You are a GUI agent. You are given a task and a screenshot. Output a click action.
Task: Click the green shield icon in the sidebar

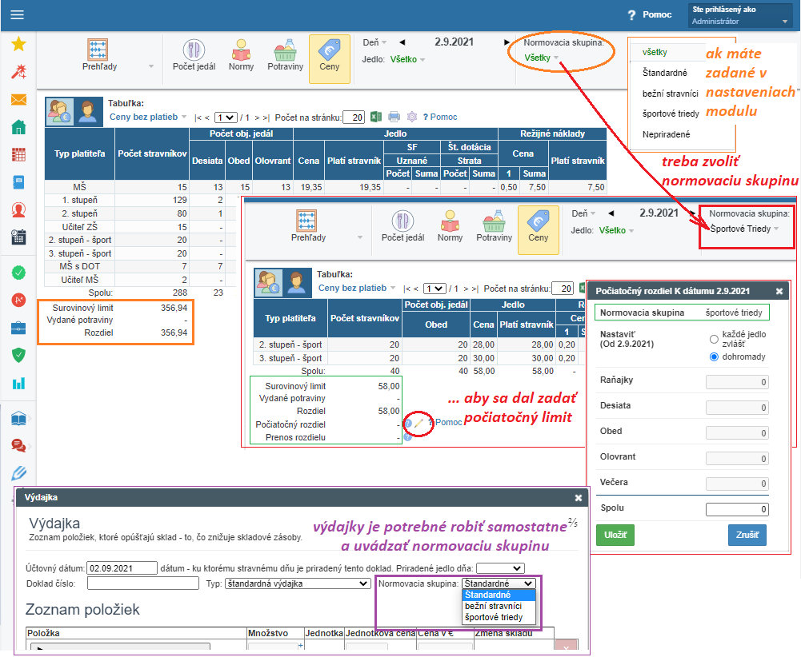tap(18, 355)
